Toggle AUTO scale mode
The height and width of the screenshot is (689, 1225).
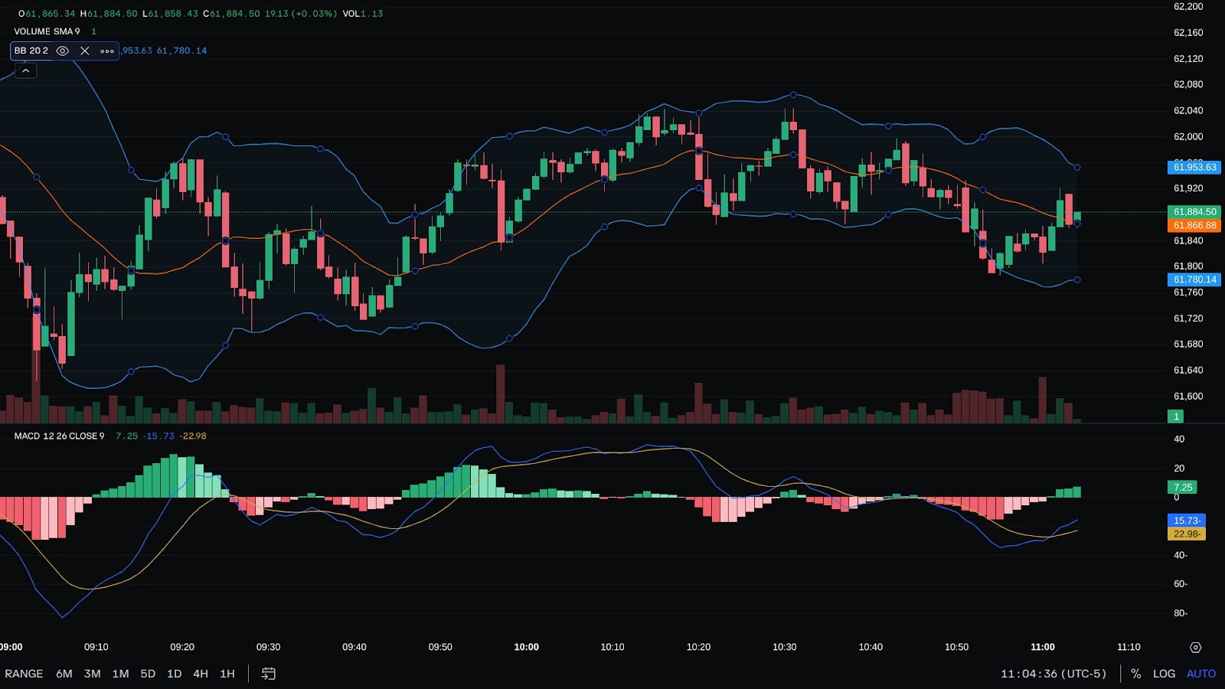click(1201, 674)
